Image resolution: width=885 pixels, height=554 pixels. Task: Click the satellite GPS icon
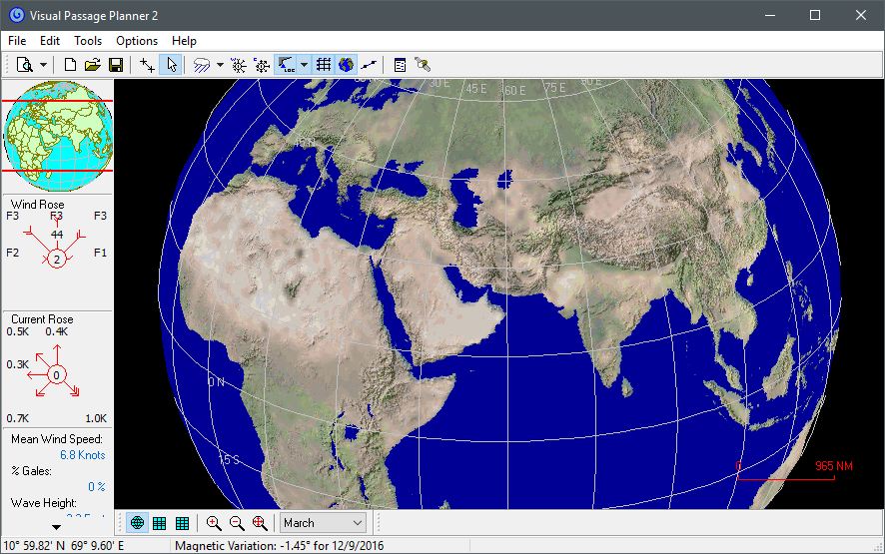coord(424,65)
